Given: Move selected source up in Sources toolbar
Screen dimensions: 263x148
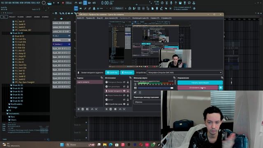Looking at the screenshot, I should (120, 109).
